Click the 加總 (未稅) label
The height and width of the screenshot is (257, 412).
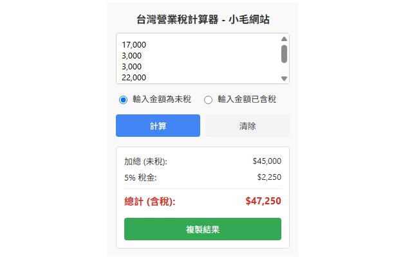145,161
